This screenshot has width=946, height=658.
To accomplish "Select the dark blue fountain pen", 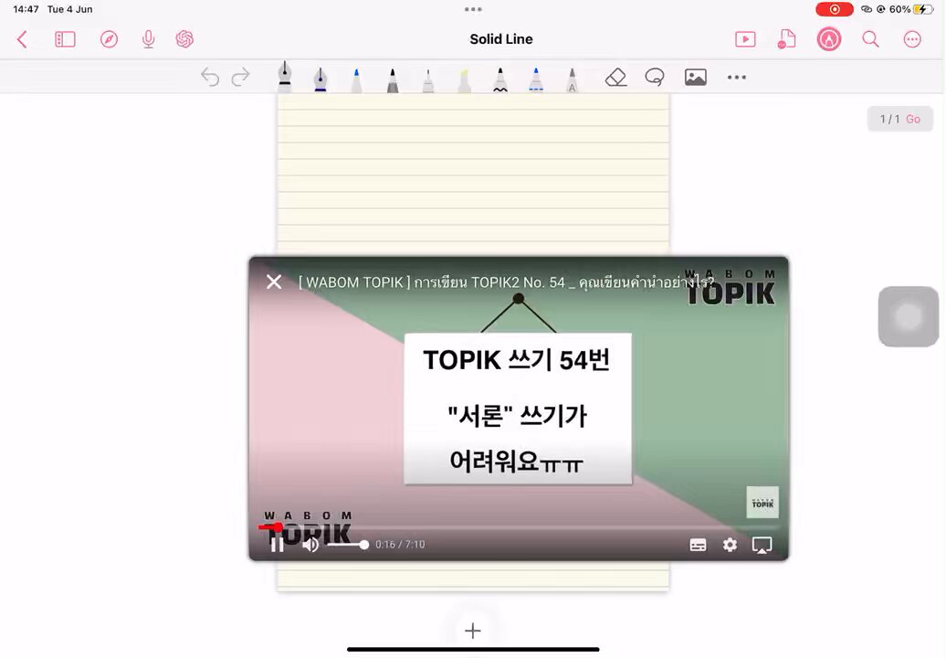I will click(321, 79).
